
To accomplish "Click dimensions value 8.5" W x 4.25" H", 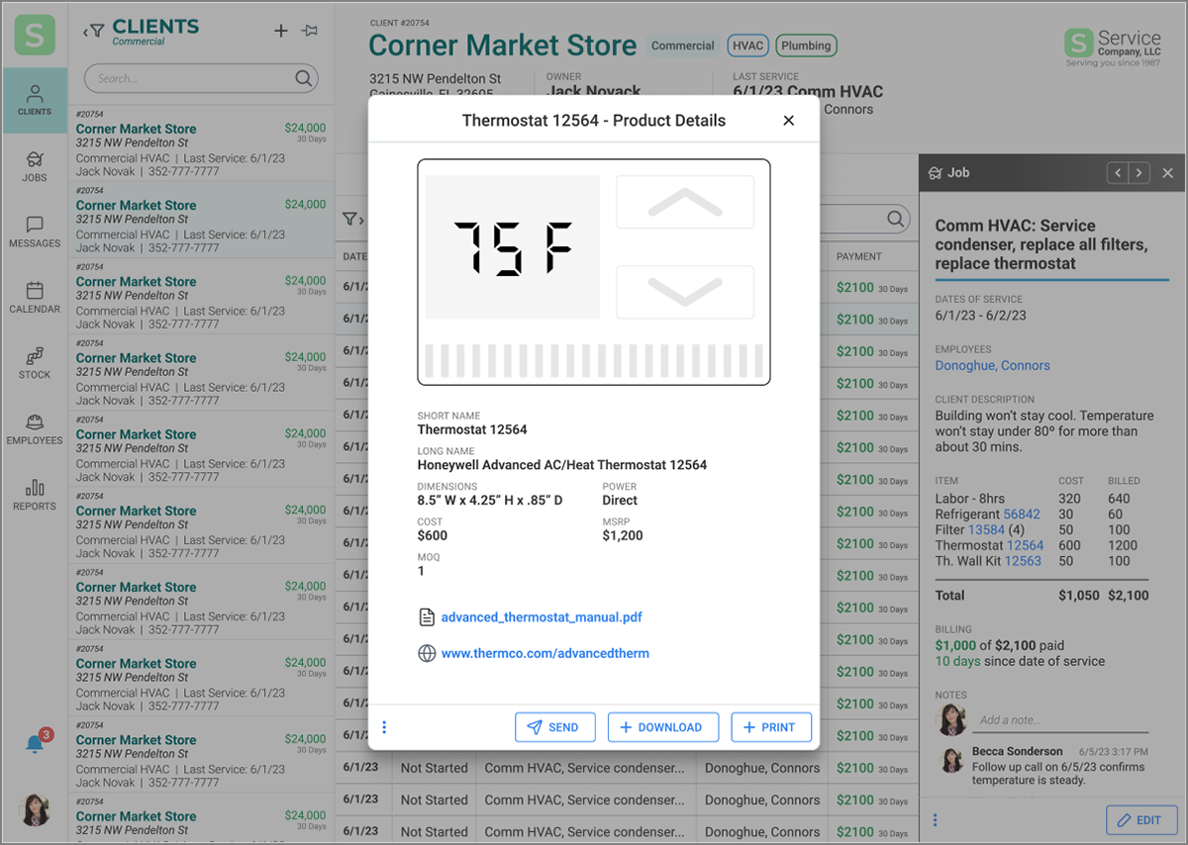I will click(x=490, y=500).
